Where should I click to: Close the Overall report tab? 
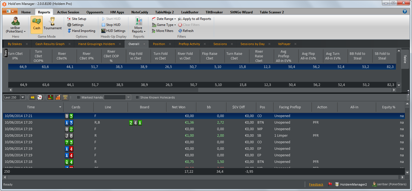point(144,44)
